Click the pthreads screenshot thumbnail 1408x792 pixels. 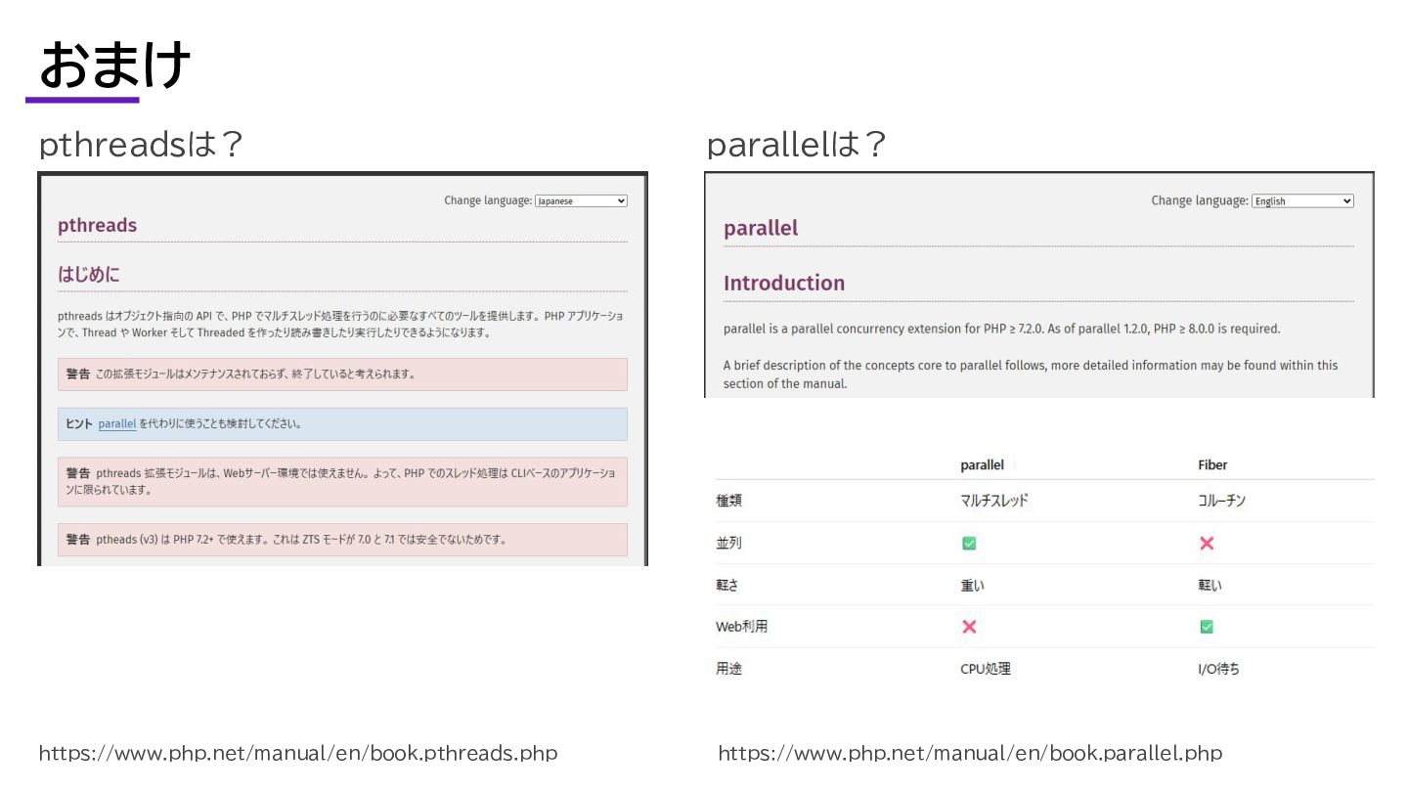click(342, 369)
